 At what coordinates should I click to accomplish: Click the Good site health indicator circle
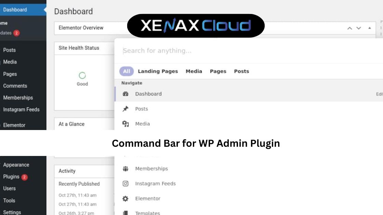pyautogui.click(x=82, y=75)
